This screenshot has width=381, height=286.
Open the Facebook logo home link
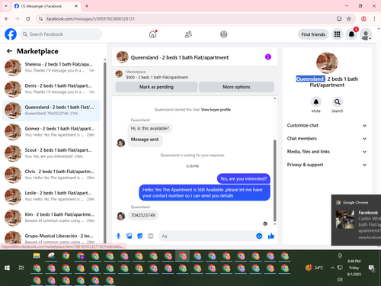coord(11,34)
